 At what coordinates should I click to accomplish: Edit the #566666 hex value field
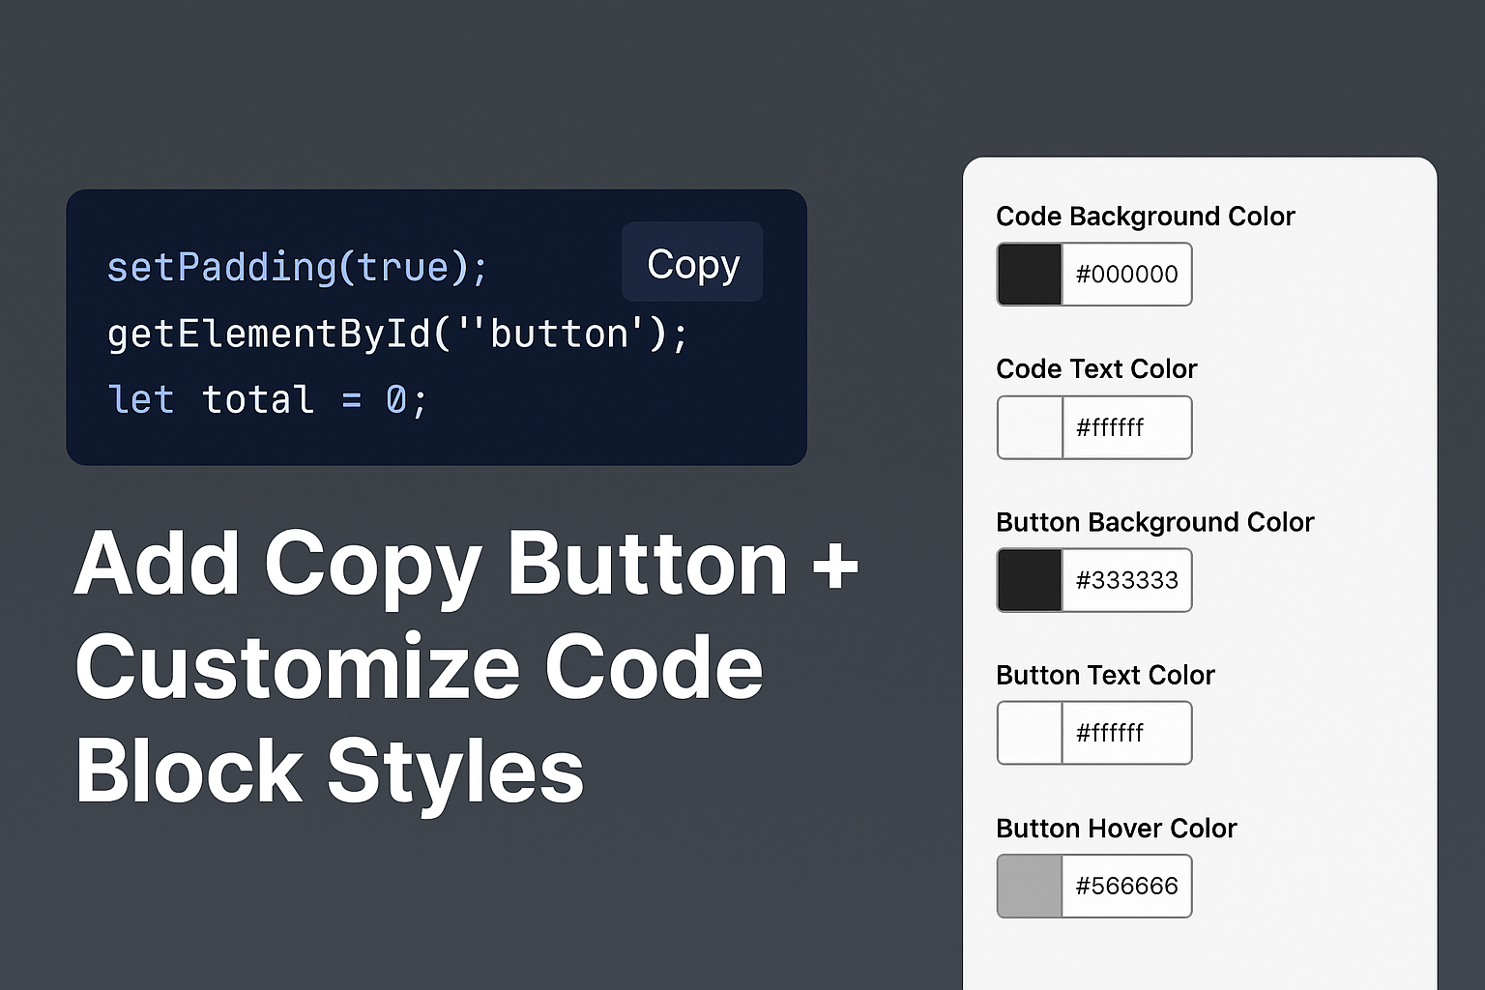(x=1127, y=886)
